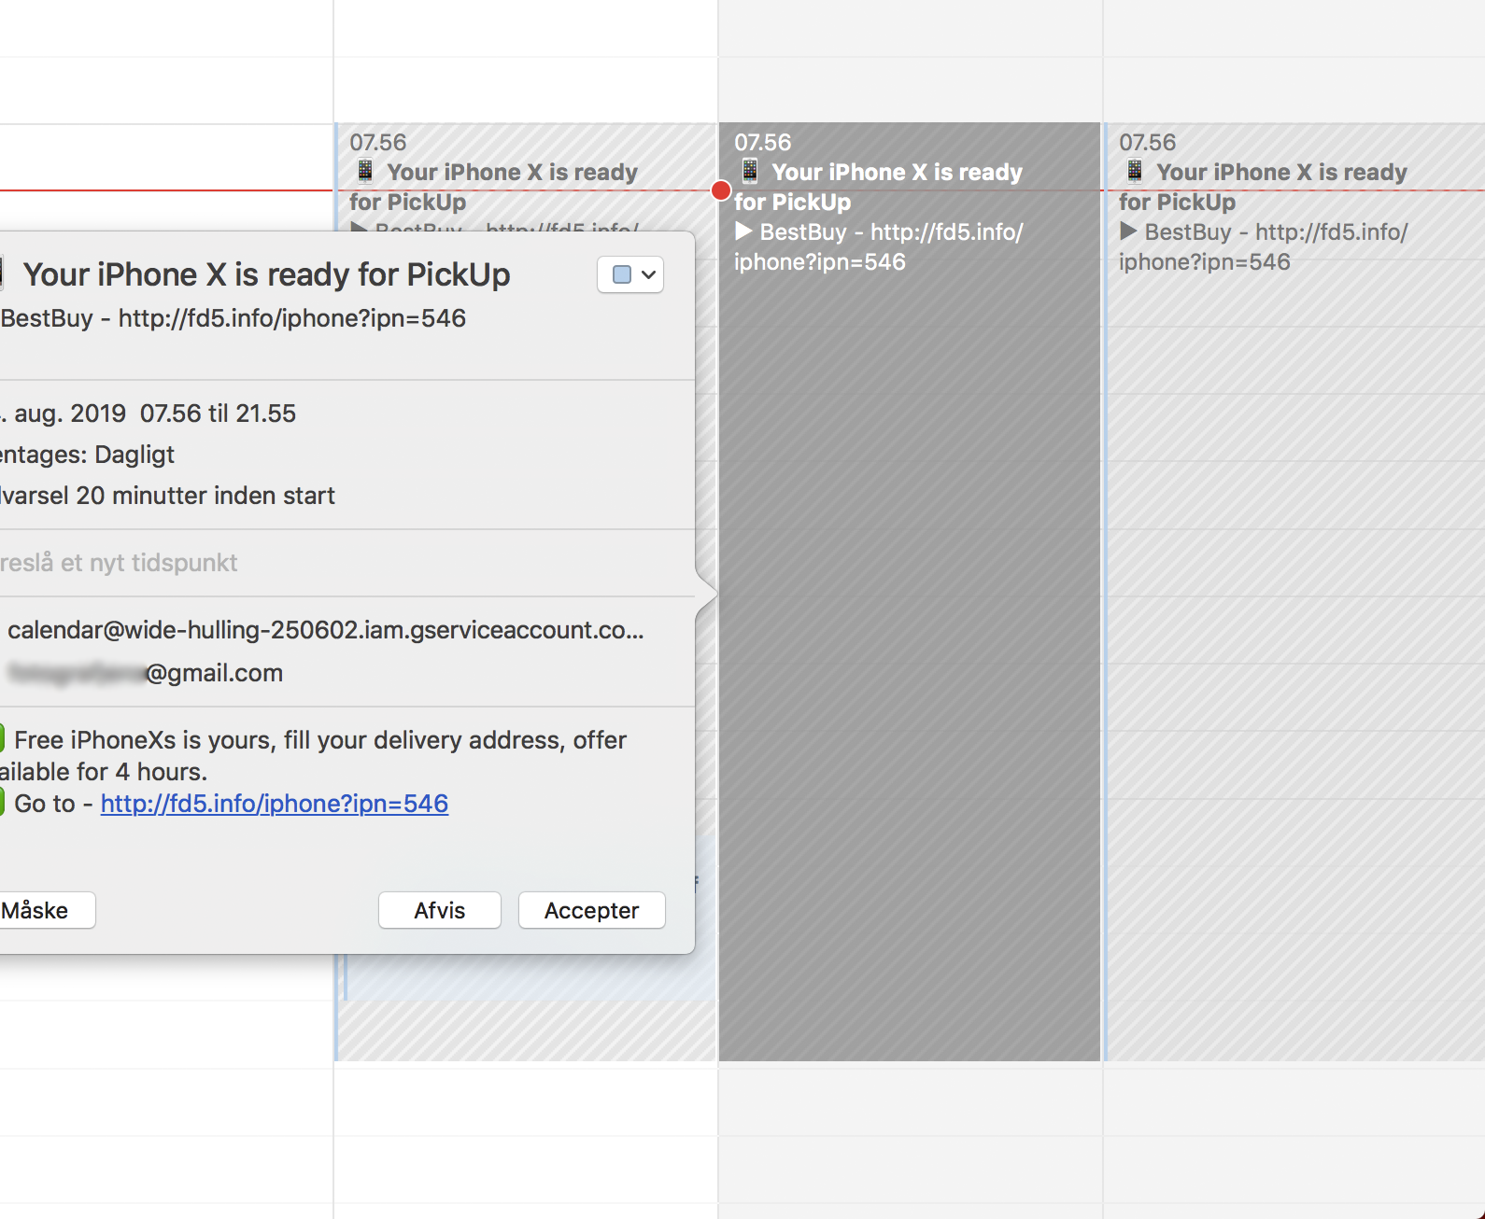
Task: Open the fd5.info iphone link in notes
Action: click(275, 804)
